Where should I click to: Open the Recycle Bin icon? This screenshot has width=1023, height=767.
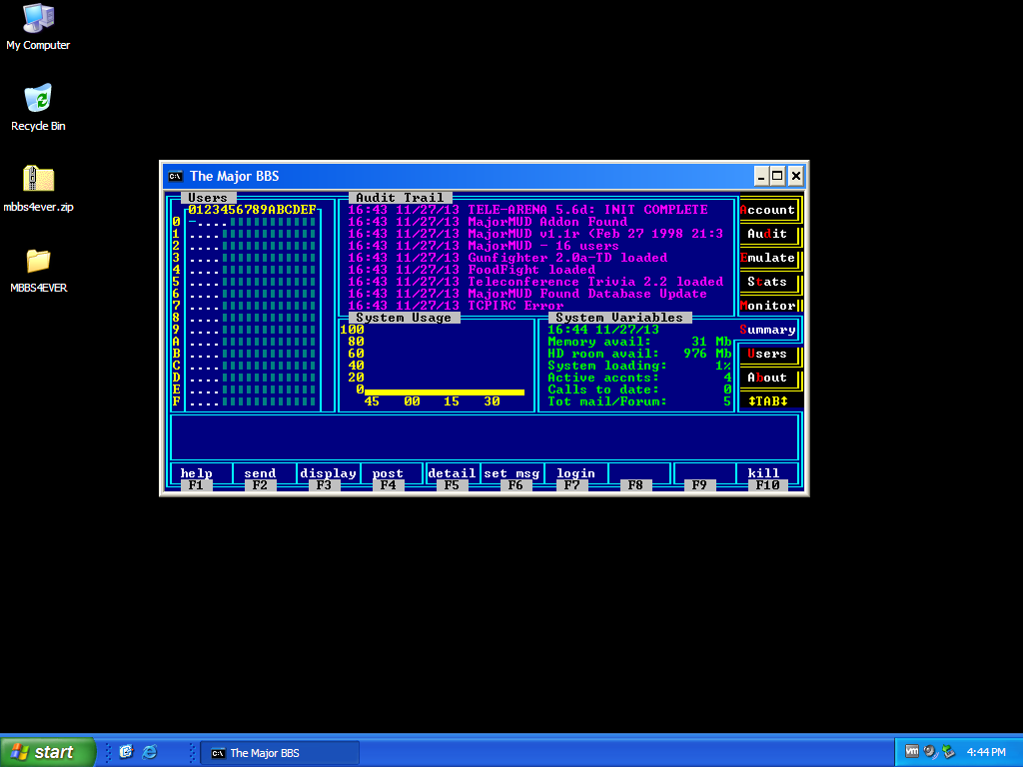tap(38, 99)
